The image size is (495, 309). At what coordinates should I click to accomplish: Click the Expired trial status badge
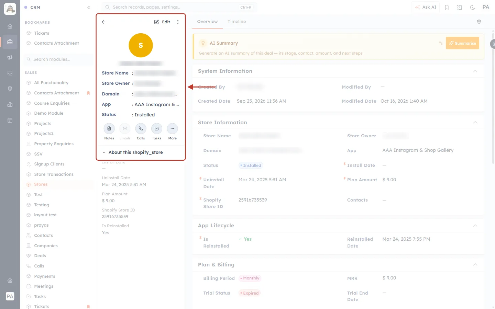tap(250, 293)
